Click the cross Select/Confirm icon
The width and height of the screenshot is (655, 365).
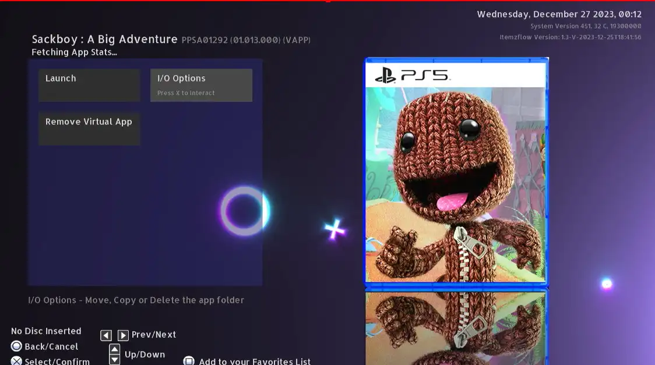16,361
